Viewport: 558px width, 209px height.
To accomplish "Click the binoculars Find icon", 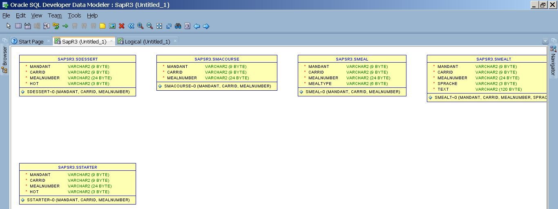I will pos(178,26).
